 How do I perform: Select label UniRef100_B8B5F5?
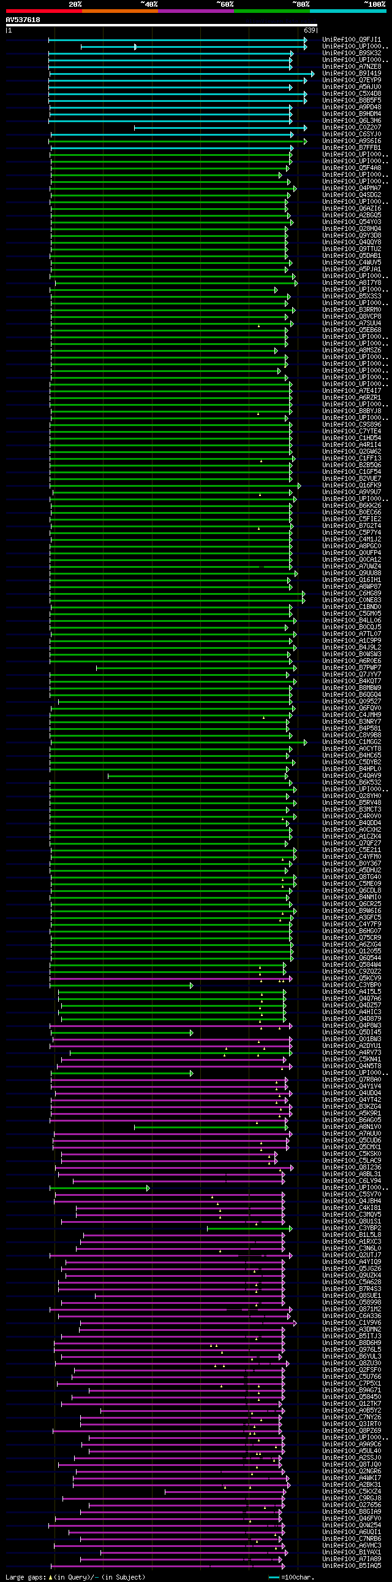(352, 101)
